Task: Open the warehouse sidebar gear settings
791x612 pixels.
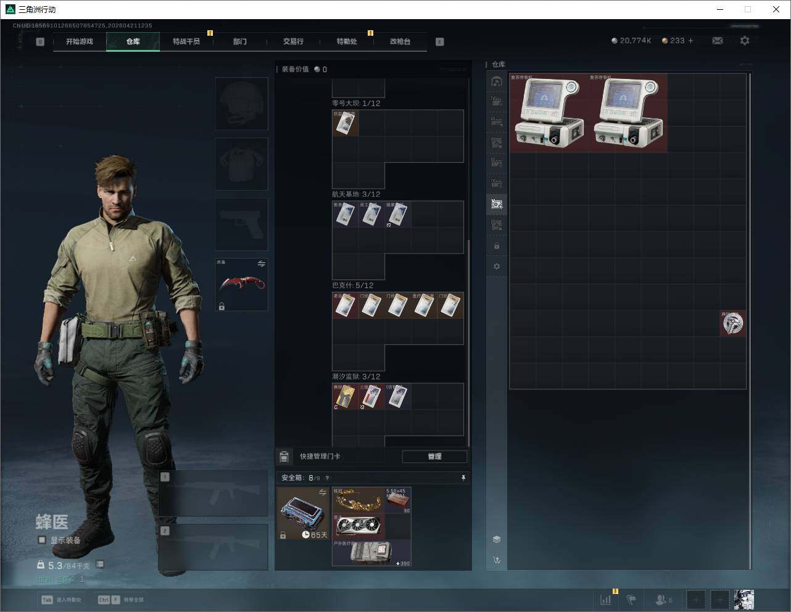Action: pyautogui.click(x=497, y=267)
